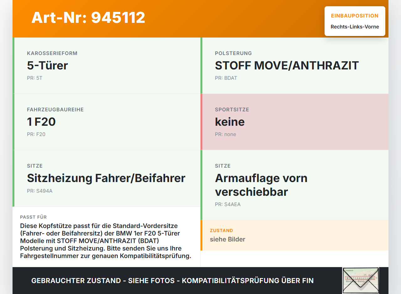This screenshot has width=401, height=294.
Task: Select the 1 F20 value
Action: click(41, 122)
